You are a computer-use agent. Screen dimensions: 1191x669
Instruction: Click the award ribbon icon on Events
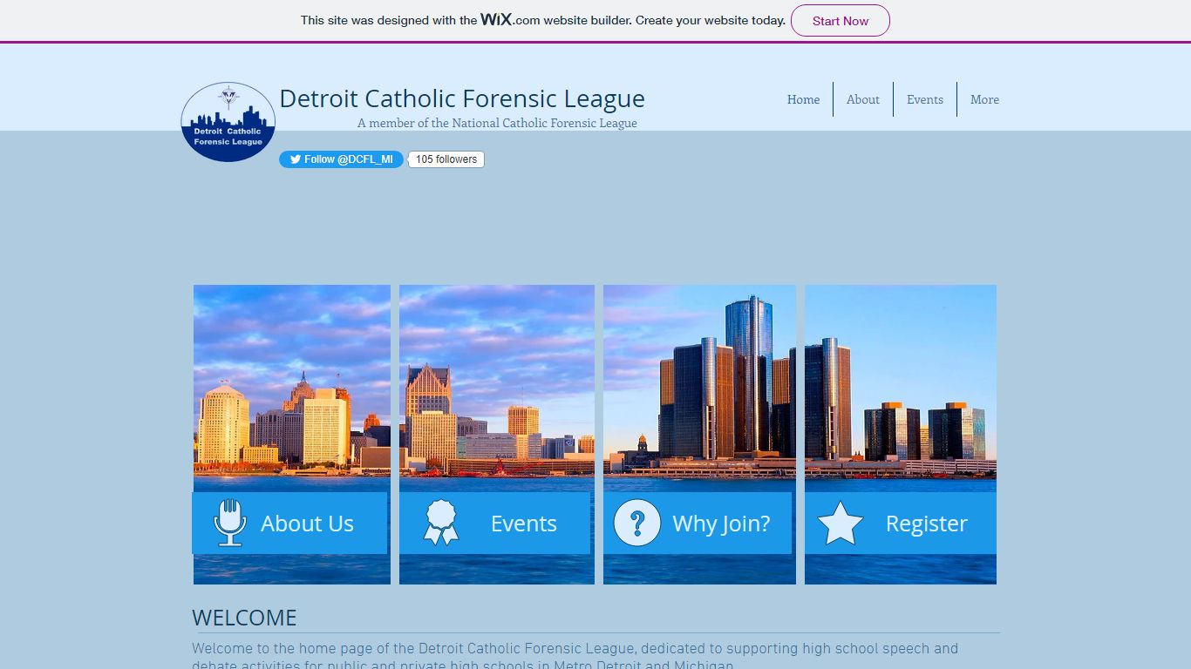click(x=441, y=523)
